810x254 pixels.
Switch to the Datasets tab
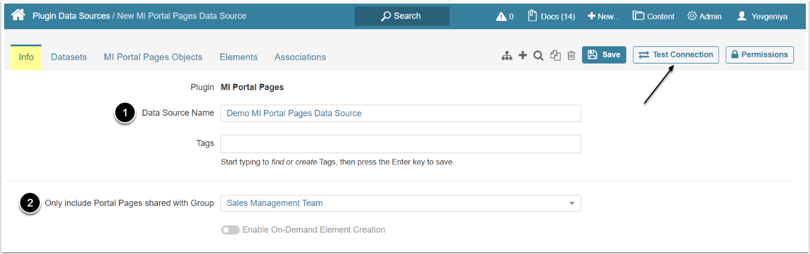click(x=69, y=57)
